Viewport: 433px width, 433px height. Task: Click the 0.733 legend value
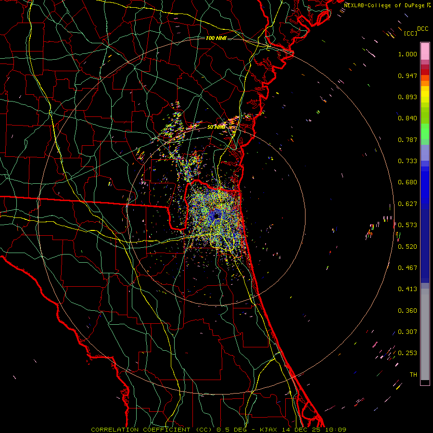click(x=408, y=161)
